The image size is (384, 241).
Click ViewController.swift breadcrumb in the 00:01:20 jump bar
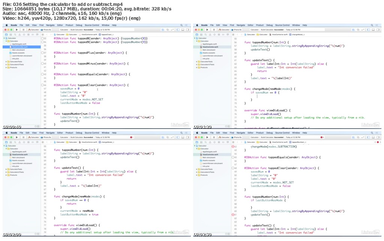click(279, 34)
